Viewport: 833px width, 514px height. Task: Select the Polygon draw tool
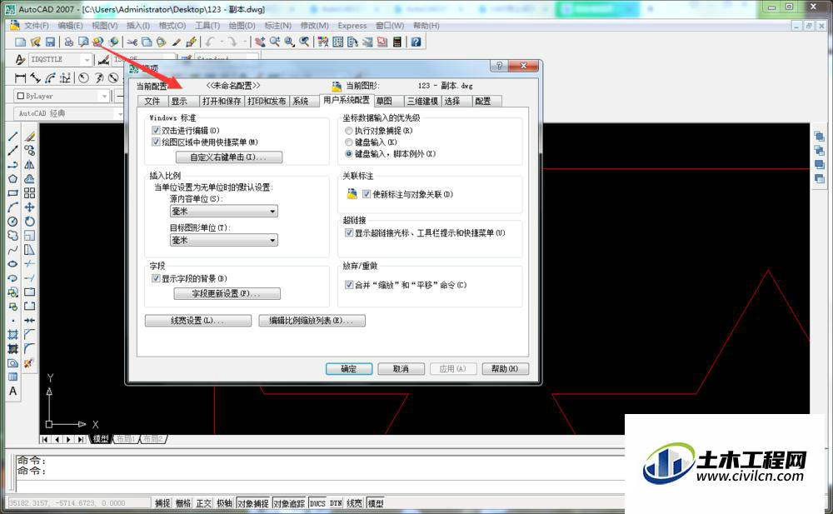12,178
